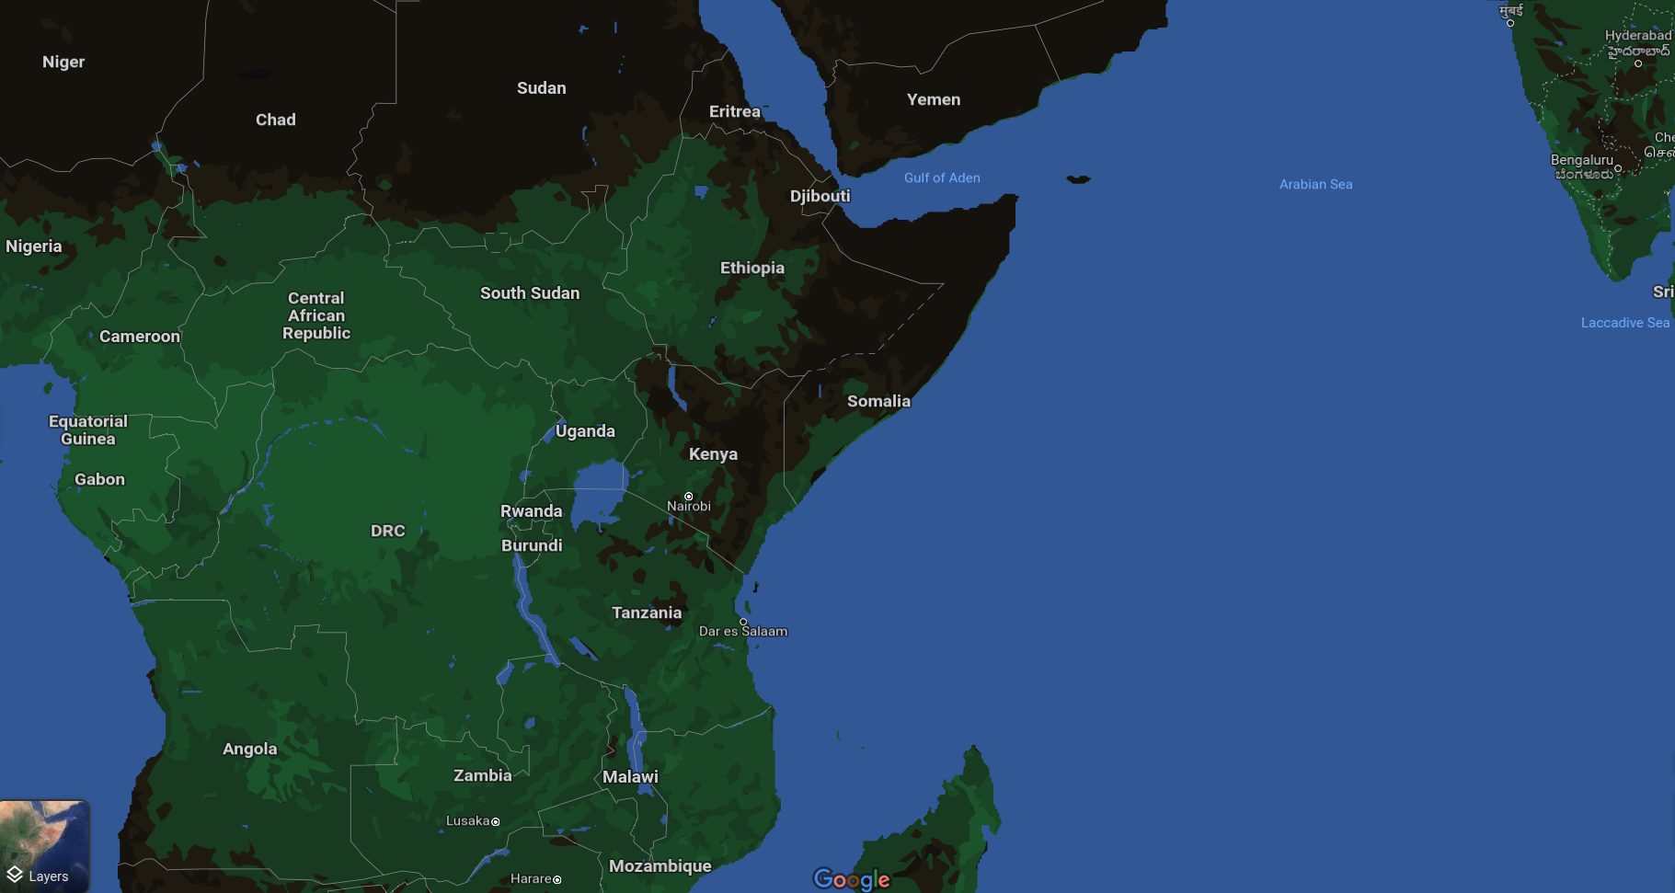Click the Bengaluru city marker
Image resolution: width=1675 pixels, height=893 pixels.
click(1618, 168)
